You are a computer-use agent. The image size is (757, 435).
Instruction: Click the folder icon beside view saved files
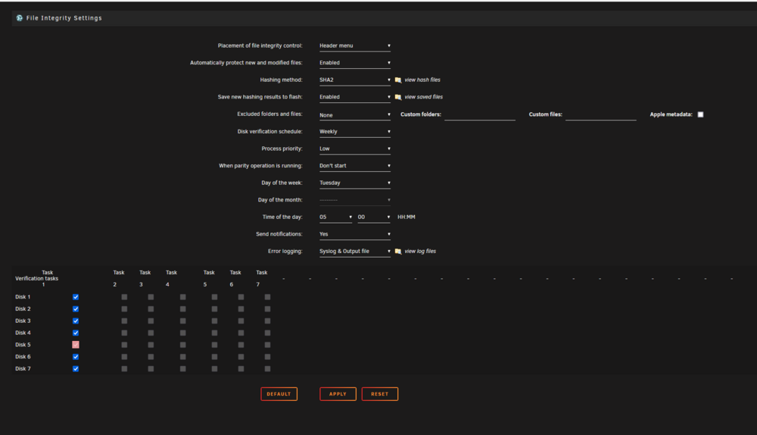(x=398, y=97)
